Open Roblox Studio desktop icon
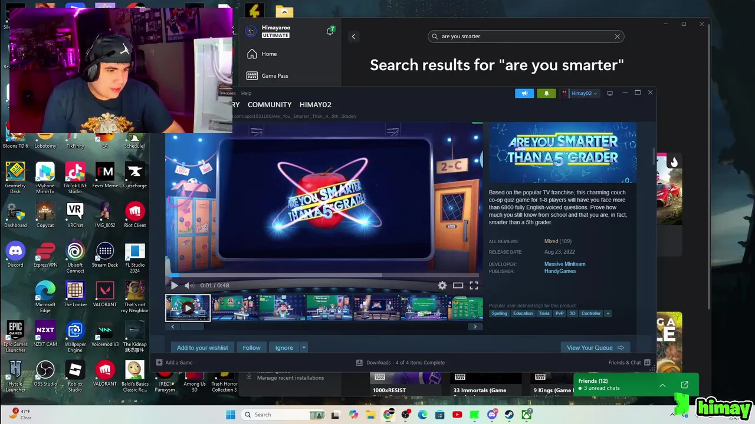The image size is (755, 424). click(75, 376)
